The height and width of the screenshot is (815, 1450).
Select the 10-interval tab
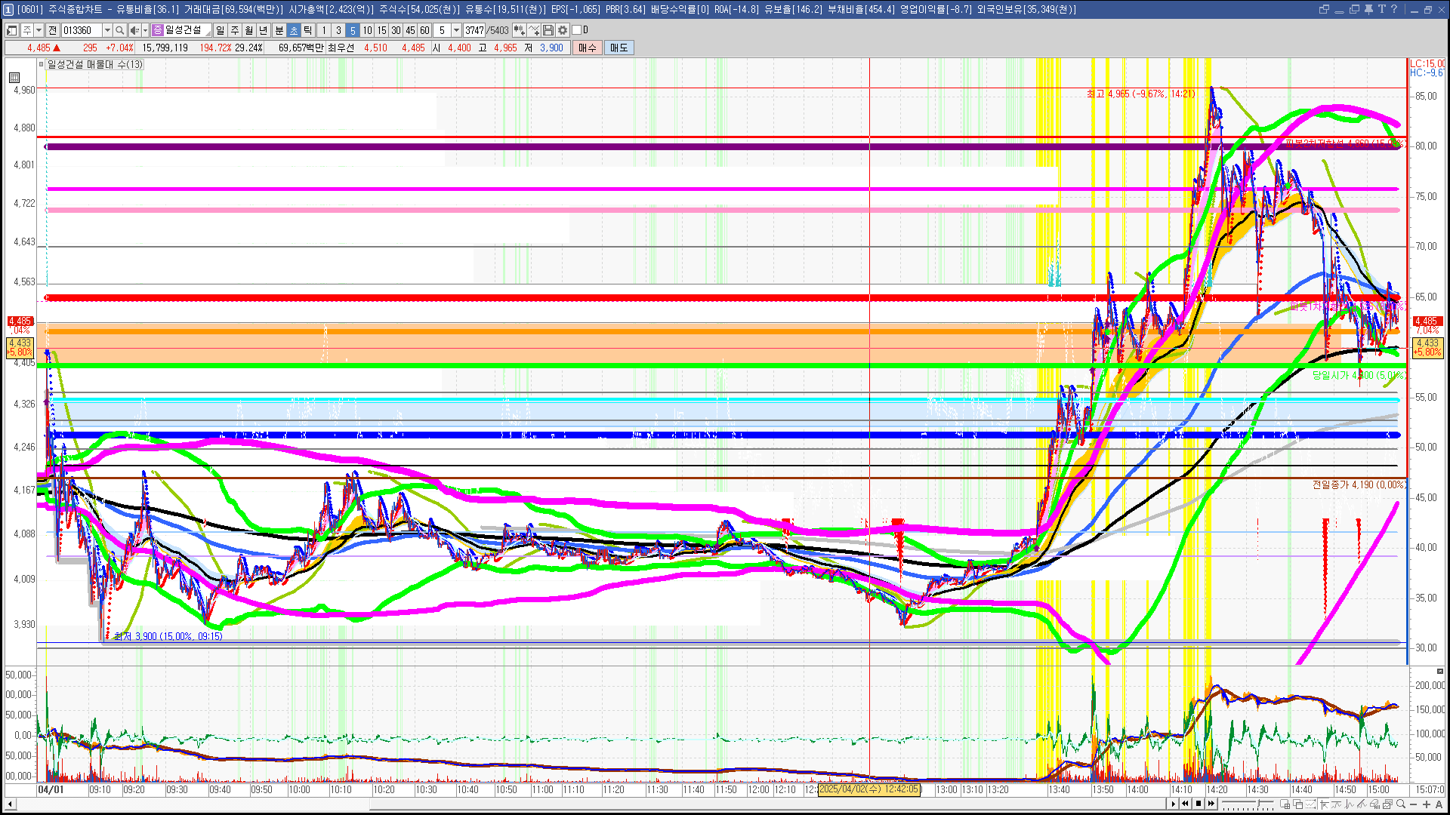(x=367, y=30)
